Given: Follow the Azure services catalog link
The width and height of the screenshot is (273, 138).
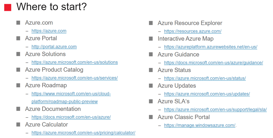Looking at the screenshot, I should point(74,78).
